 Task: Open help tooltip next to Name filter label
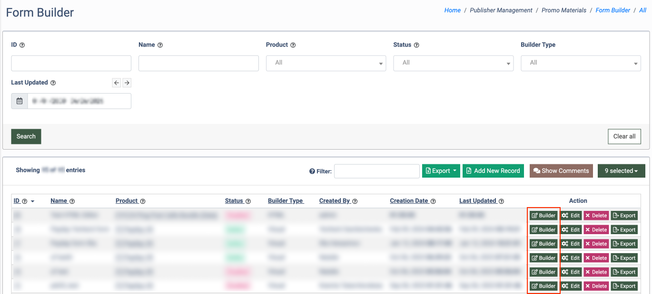tap(160, 45)
